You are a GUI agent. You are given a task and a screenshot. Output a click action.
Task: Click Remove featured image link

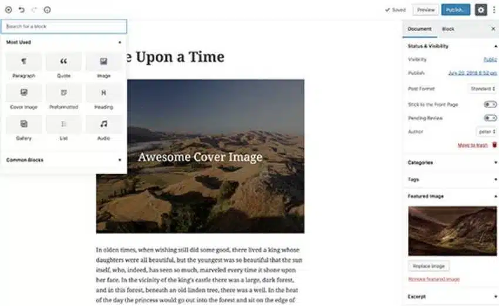pyautogui.click(x=434, y=279)
